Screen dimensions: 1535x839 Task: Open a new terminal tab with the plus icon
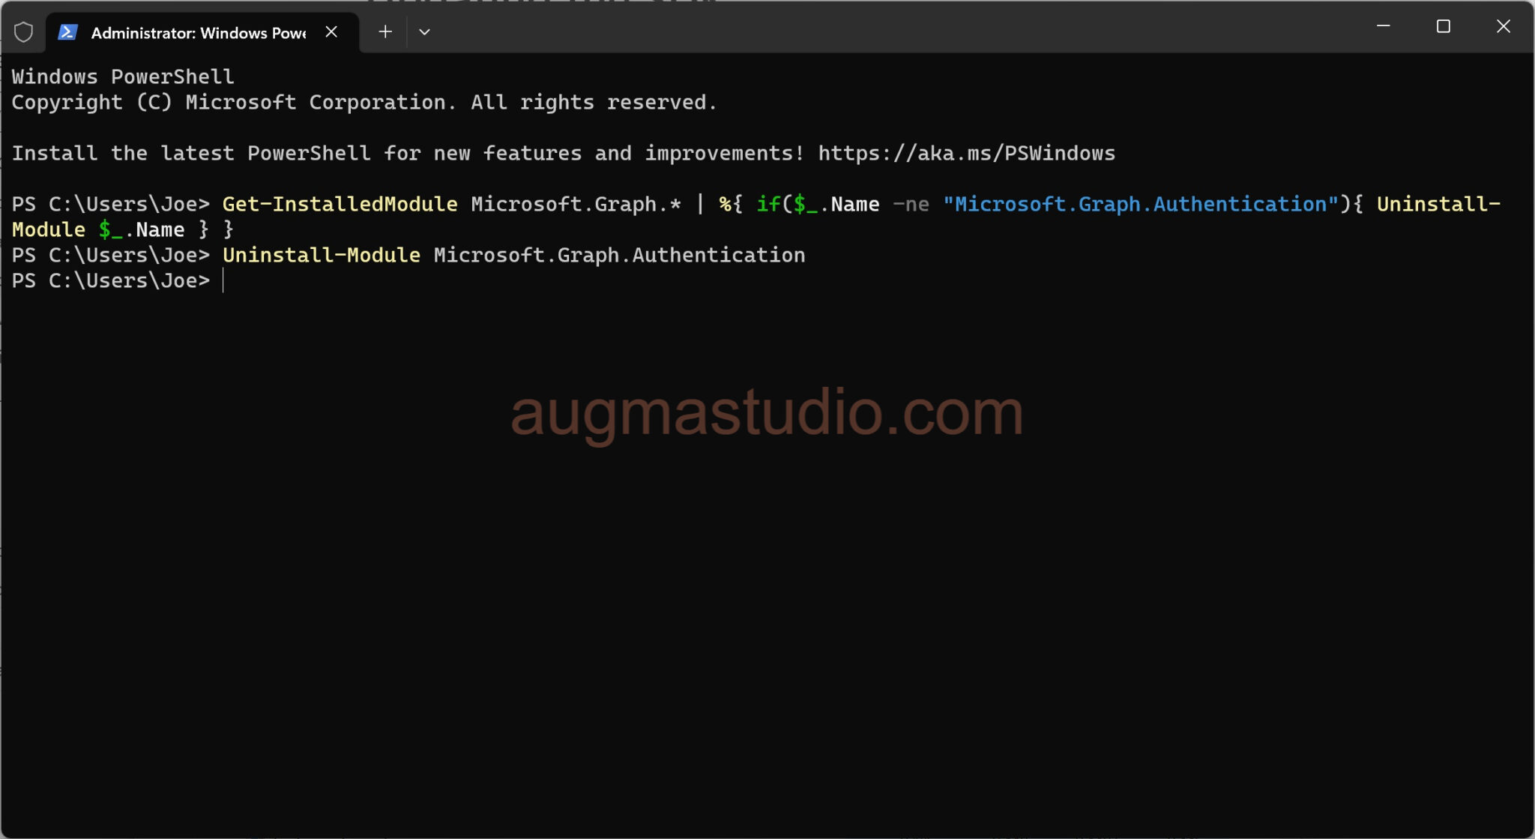pyautogui.click(x=384, y=31)
